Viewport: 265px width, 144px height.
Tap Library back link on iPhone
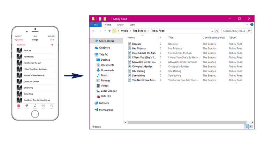click(x=20, y=40)
